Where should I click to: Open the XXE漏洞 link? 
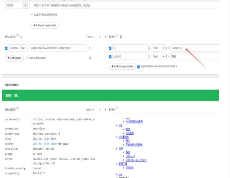click(x=130, y=133)
